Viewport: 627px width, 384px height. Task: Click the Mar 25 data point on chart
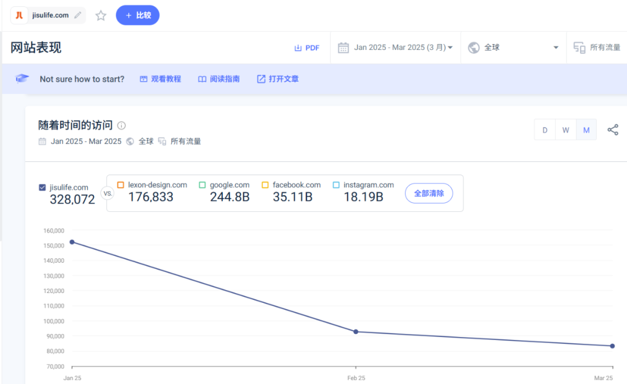612,346
